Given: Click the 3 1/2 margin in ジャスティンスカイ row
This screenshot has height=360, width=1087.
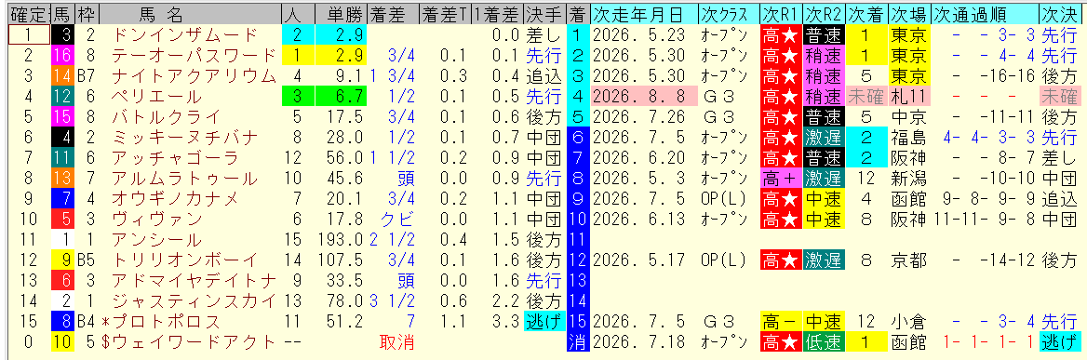Looking at the screenshot, I should [x=393, y=301].
